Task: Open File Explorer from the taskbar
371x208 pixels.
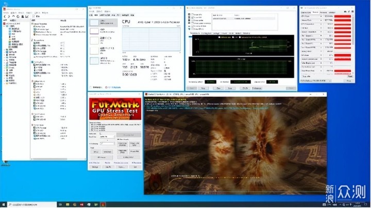Action: click(68, 204)
